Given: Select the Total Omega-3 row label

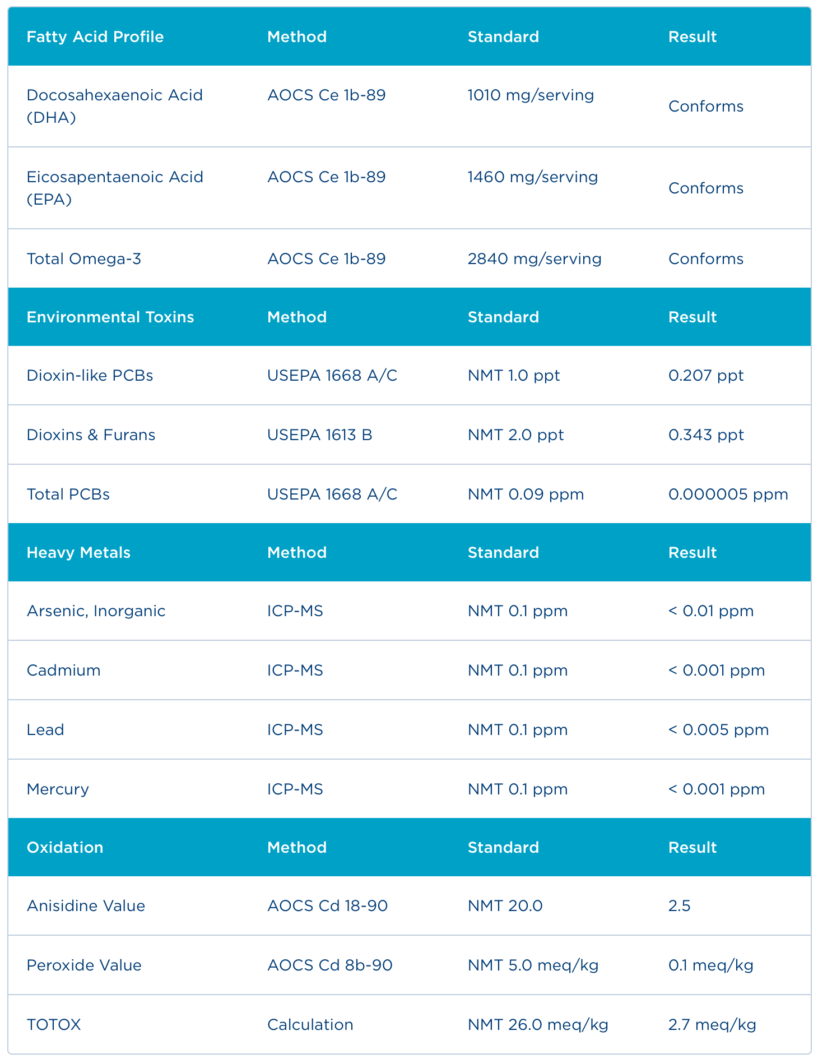Looking at the screenshot, I should (x=84, y=259).
